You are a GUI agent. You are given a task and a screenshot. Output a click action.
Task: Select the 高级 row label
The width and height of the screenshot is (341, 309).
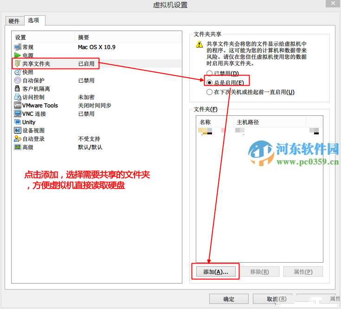coord(28,147)
